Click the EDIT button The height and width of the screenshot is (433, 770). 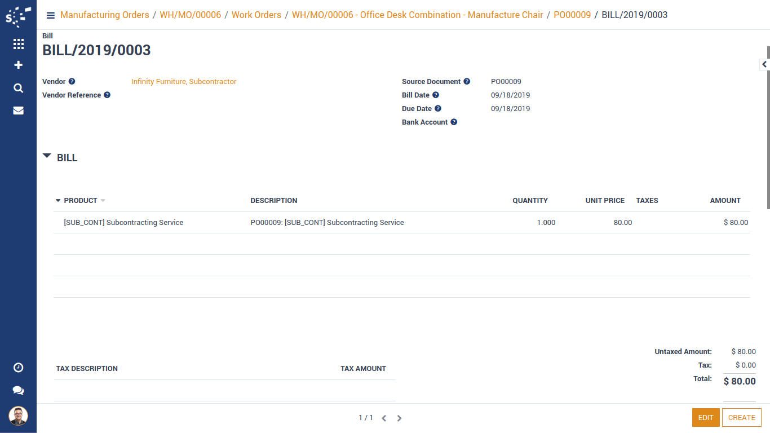pyautogui.click(x=706, y=418)
